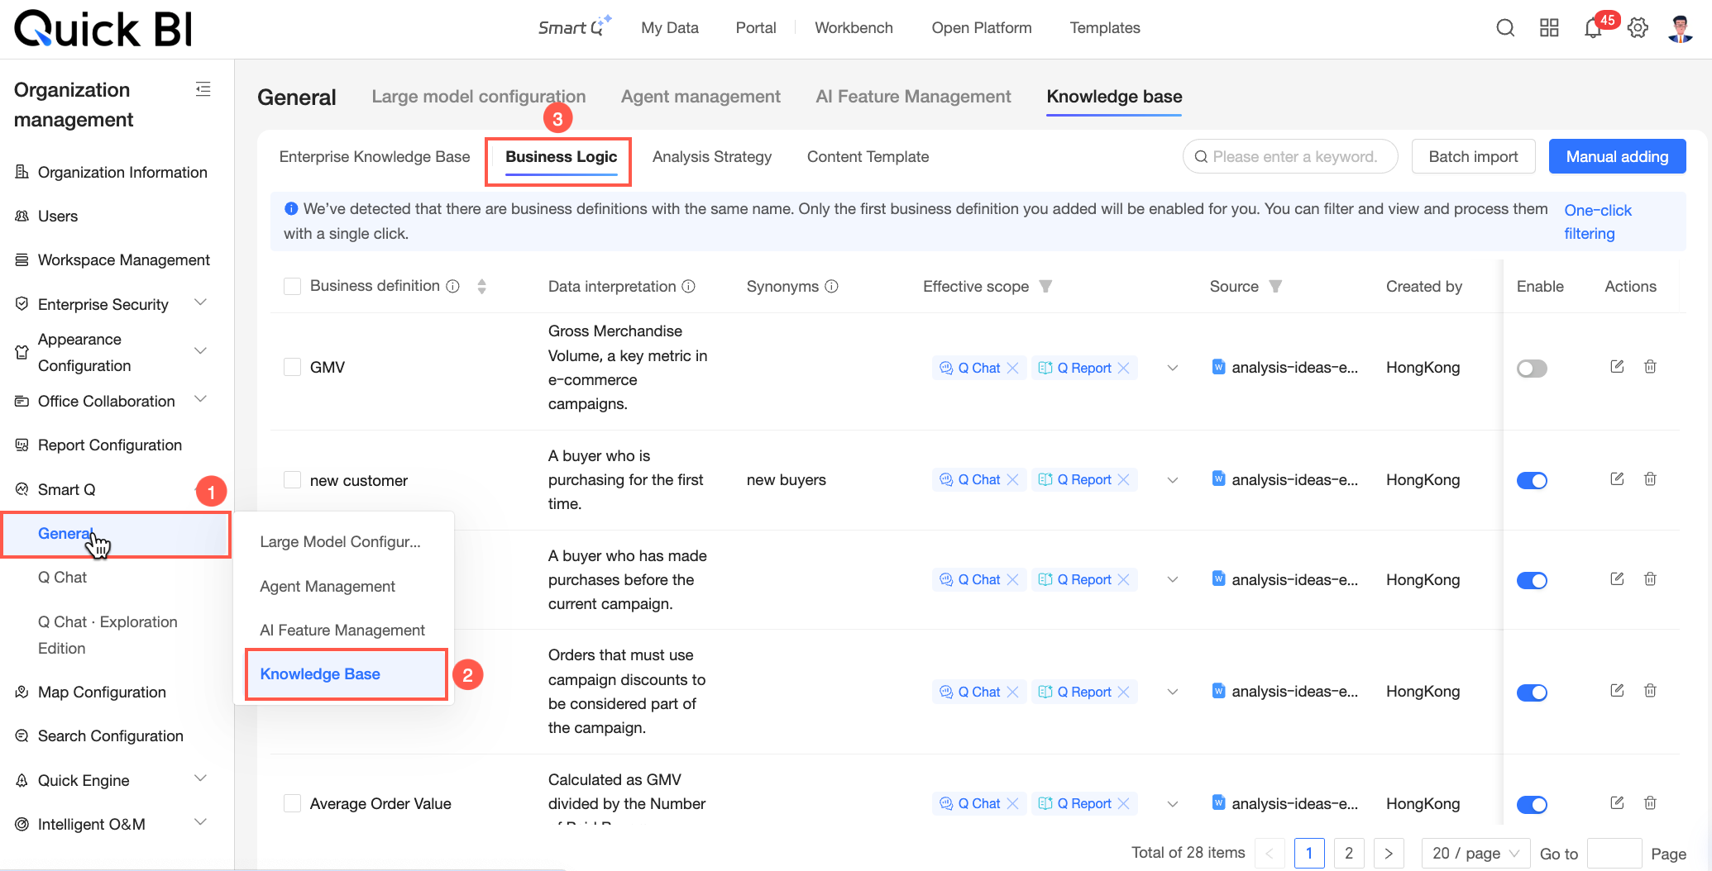
Task: Open the user avatar profile menu
Action: click(1680, 28)
